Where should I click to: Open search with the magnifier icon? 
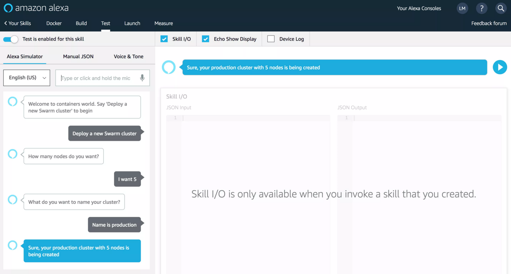[501, 8]
